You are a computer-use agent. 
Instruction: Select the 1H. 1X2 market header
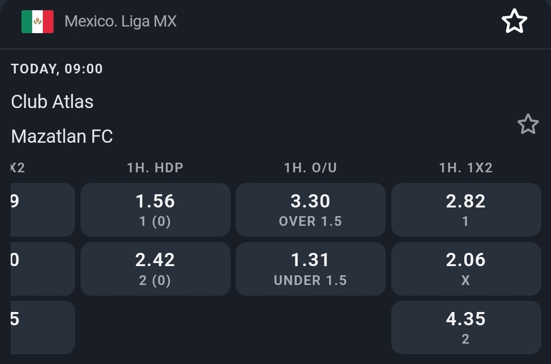466,168
